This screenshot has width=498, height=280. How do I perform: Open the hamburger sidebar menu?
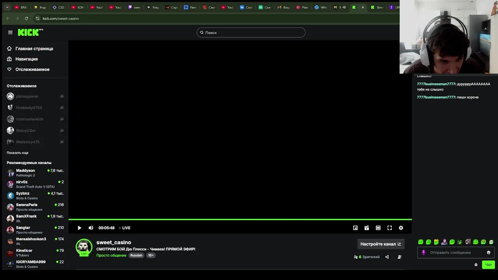coord(10,33)
